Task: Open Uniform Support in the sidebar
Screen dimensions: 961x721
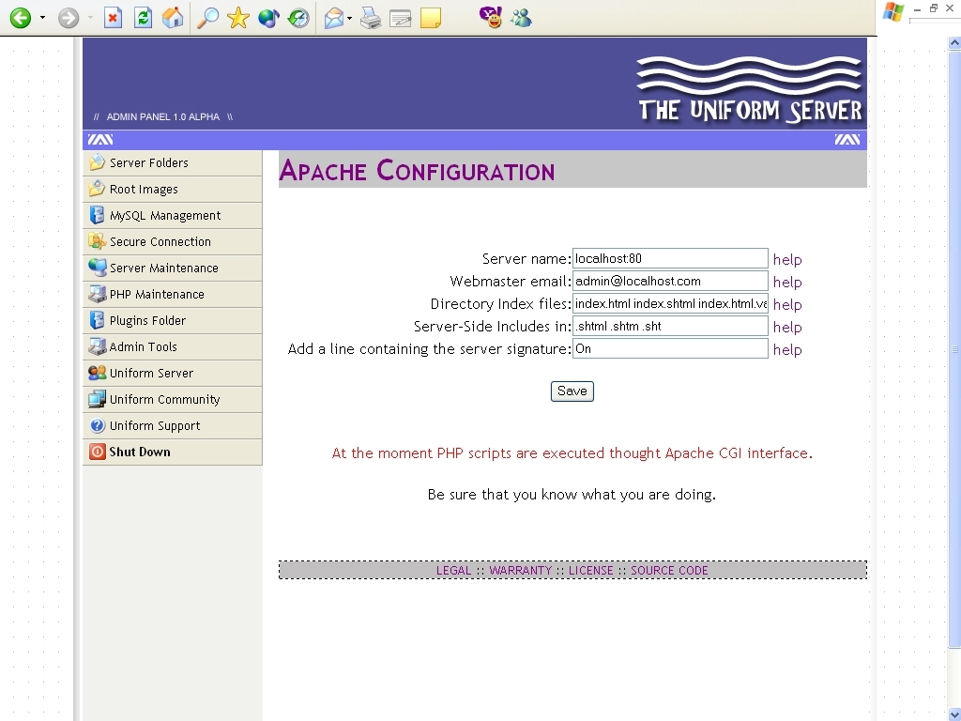Action: point(173,426)
